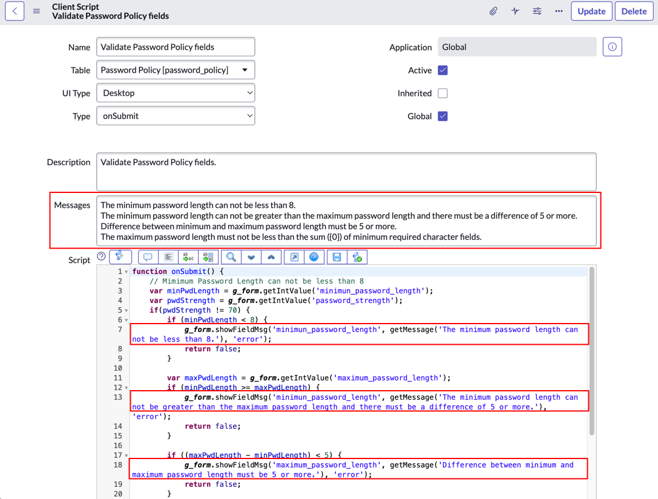Click the 'var maxPwdLength' code line
Viewport: 658px width, 499px height.
point(309,378)
